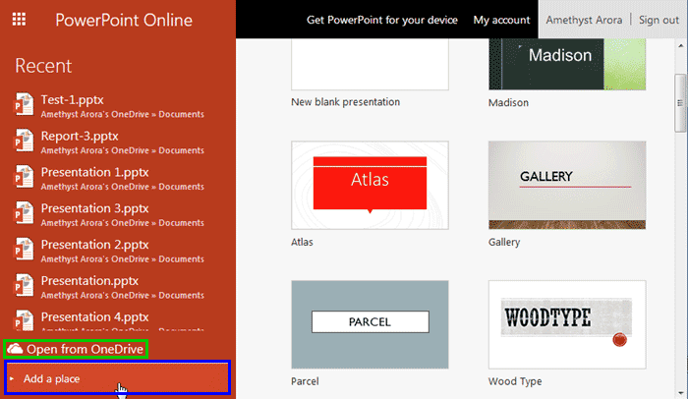Click the Presentation 2.pptx file icon

[25, 250]
